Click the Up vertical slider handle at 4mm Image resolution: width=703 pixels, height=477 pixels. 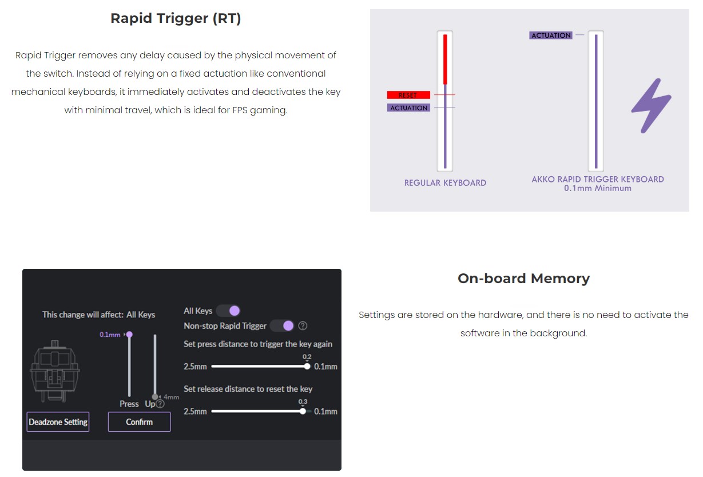[x=154, y=397]
